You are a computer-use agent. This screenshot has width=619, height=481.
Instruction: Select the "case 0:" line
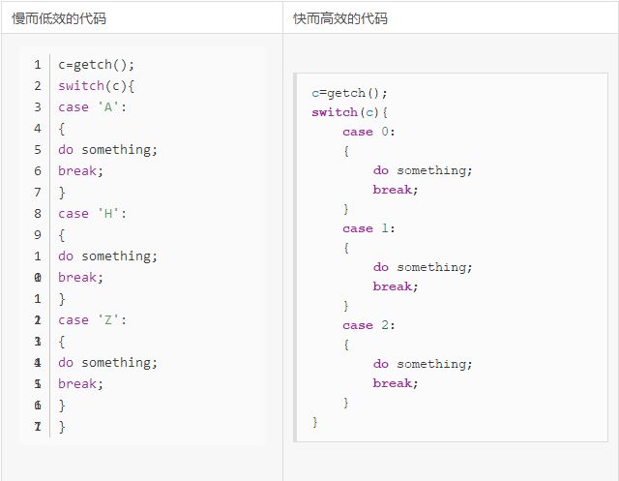pos(368,132)
